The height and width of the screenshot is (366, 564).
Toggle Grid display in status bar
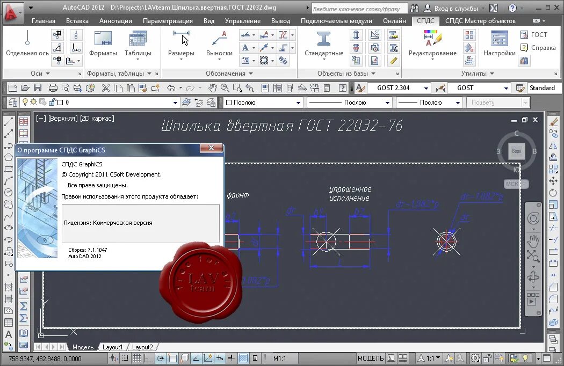pyautogui.click(x=136, y=358)
